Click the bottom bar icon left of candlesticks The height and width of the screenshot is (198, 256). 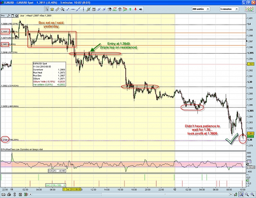pos(20,194)
